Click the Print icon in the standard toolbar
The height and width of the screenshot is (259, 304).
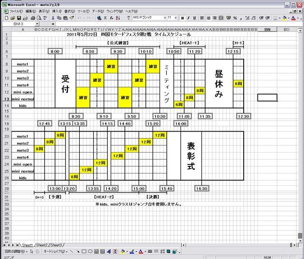[x=32, y=18]
